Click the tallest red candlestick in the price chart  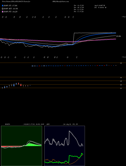click(x=21, y=85)
